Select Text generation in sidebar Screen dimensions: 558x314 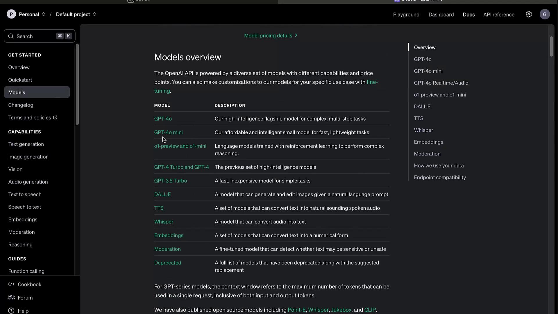(26, 144)
